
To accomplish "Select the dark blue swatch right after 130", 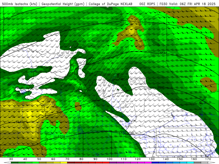I will click(x=155, y=163).
